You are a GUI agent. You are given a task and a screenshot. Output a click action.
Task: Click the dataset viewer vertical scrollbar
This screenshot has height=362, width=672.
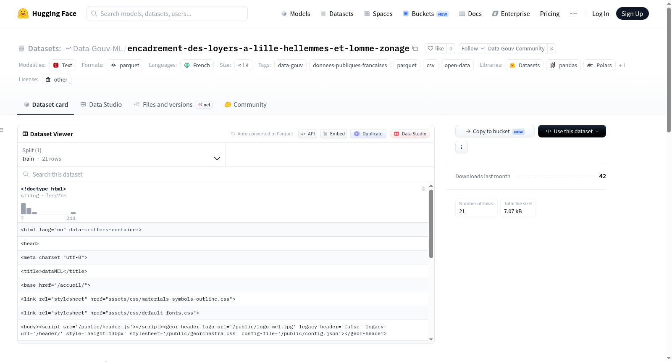431,224
